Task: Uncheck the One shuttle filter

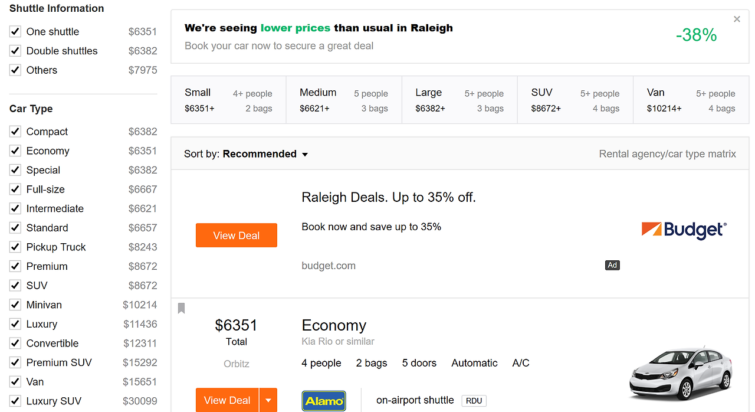Action: click(15, 32)
